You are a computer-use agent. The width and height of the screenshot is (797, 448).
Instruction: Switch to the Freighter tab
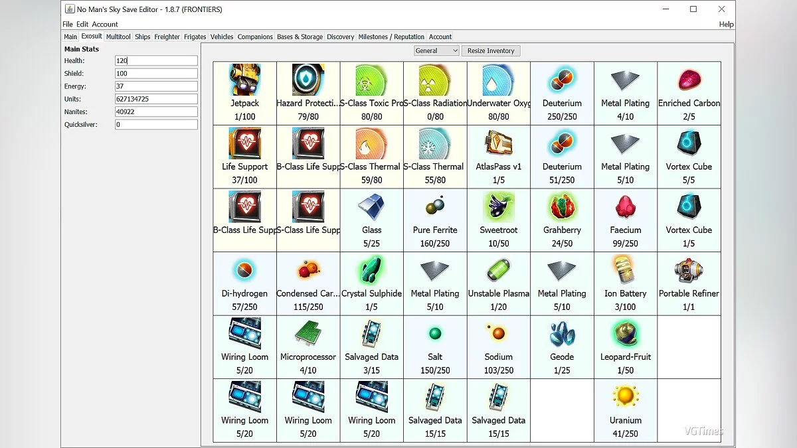click(167, 37)
